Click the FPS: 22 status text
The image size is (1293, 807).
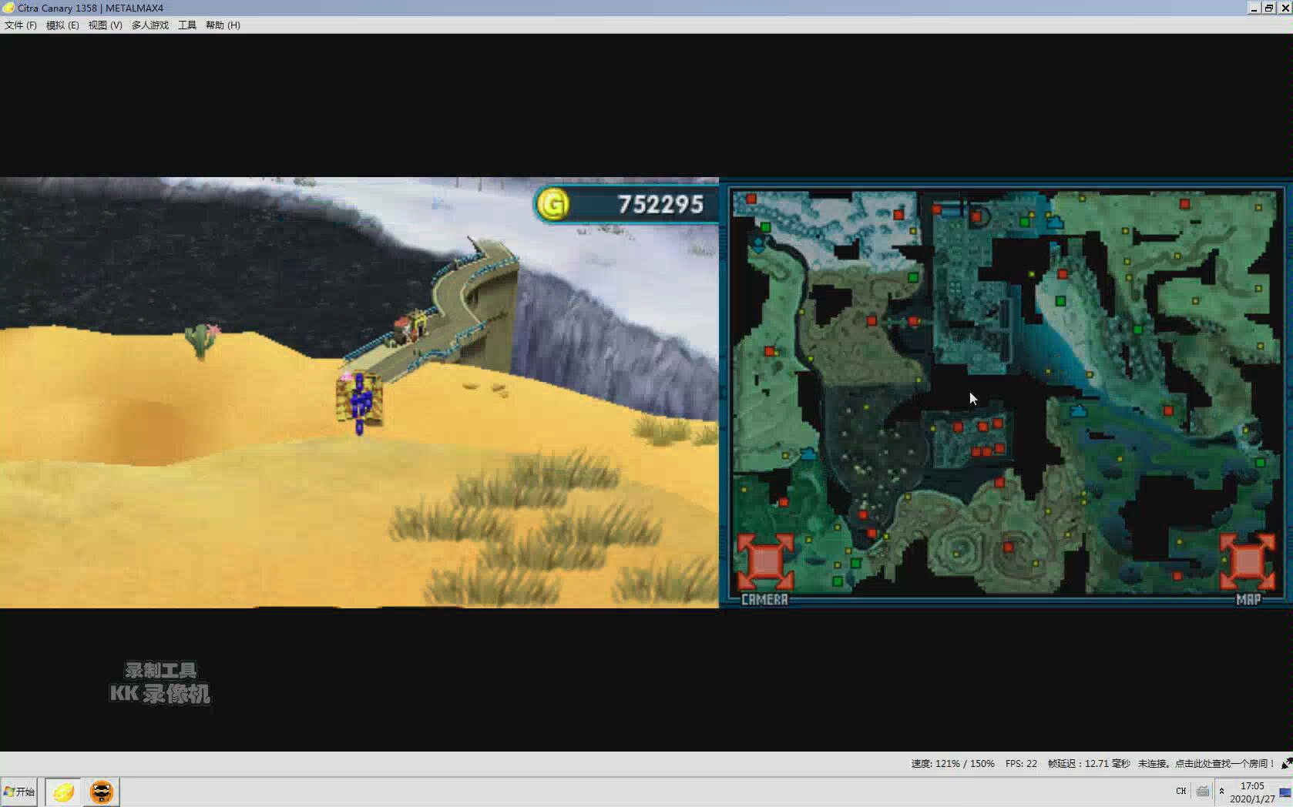[x=1021, y=764]
